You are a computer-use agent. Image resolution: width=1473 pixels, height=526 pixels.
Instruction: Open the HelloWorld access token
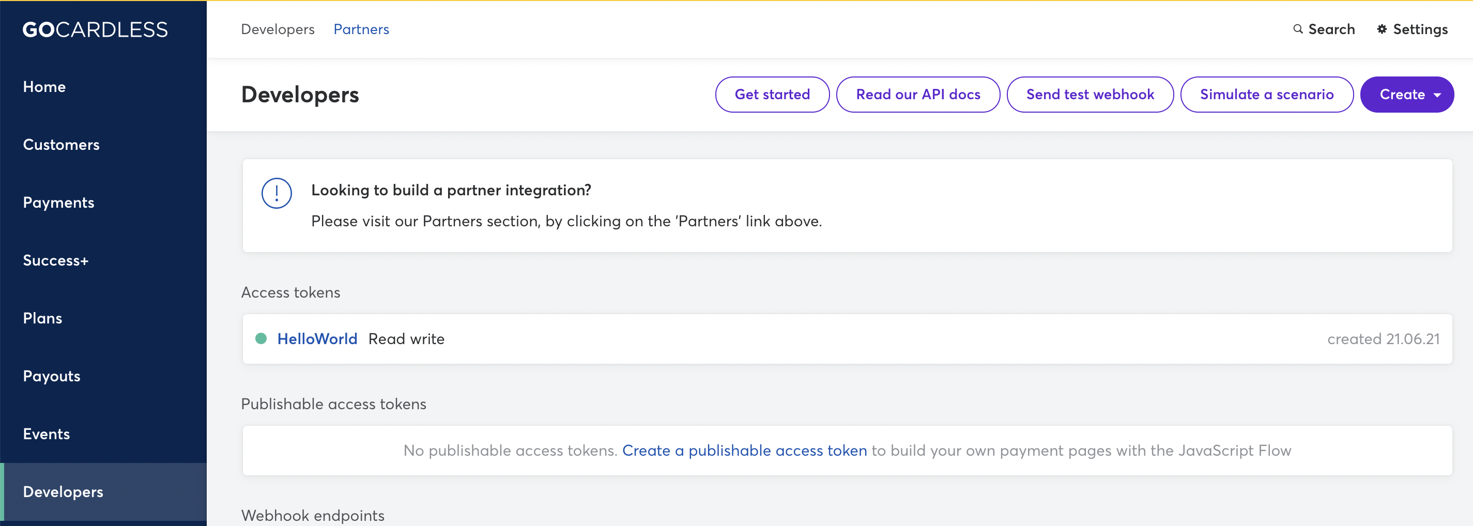tap(317, 339)
